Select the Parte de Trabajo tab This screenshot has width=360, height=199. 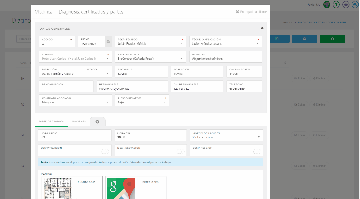(x=51, y=121)
